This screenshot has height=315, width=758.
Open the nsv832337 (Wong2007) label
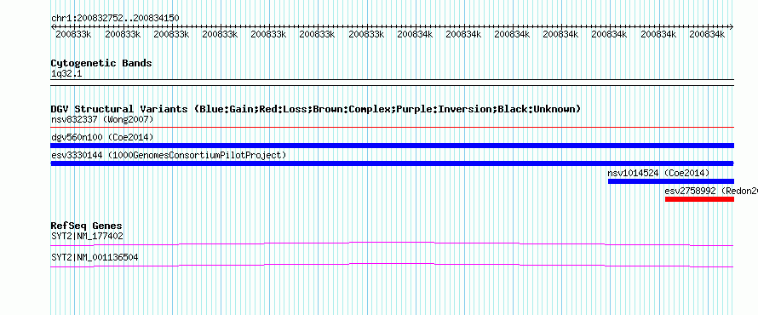102,119
